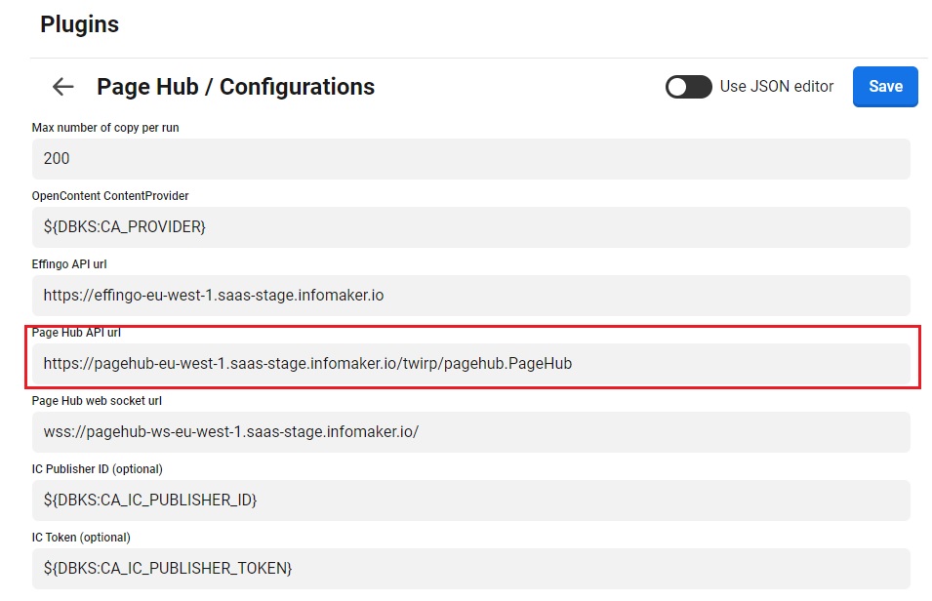Click the "IC Publisher ID (optional)" label
The width and height of the screenshot is (932, 601).
98,469
